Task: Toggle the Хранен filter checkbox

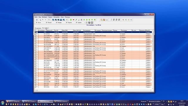Action: pos(76,22)
